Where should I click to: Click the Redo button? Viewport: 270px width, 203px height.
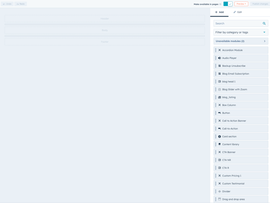click(x=20, y=4)
